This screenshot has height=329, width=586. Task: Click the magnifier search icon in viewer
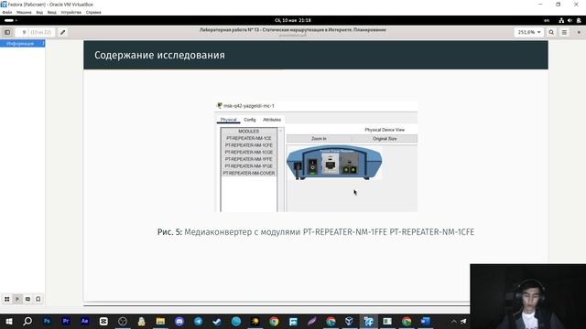point(551,33)
